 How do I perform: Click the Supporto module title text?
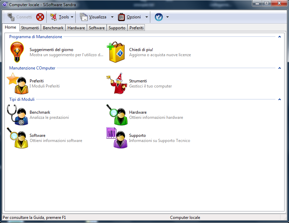pyautogui.click(x=137, y=136)
